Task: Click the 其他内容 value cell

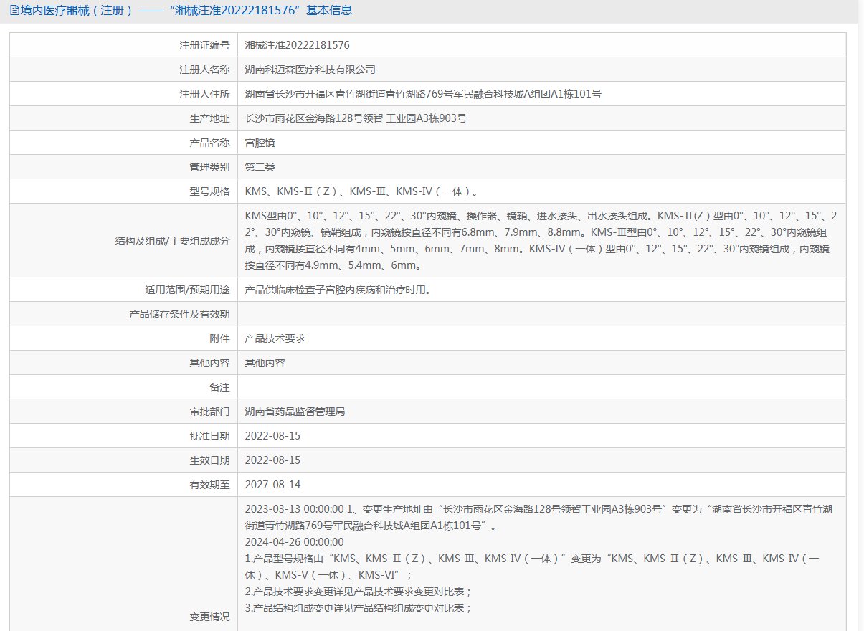Action: point(541,363)
